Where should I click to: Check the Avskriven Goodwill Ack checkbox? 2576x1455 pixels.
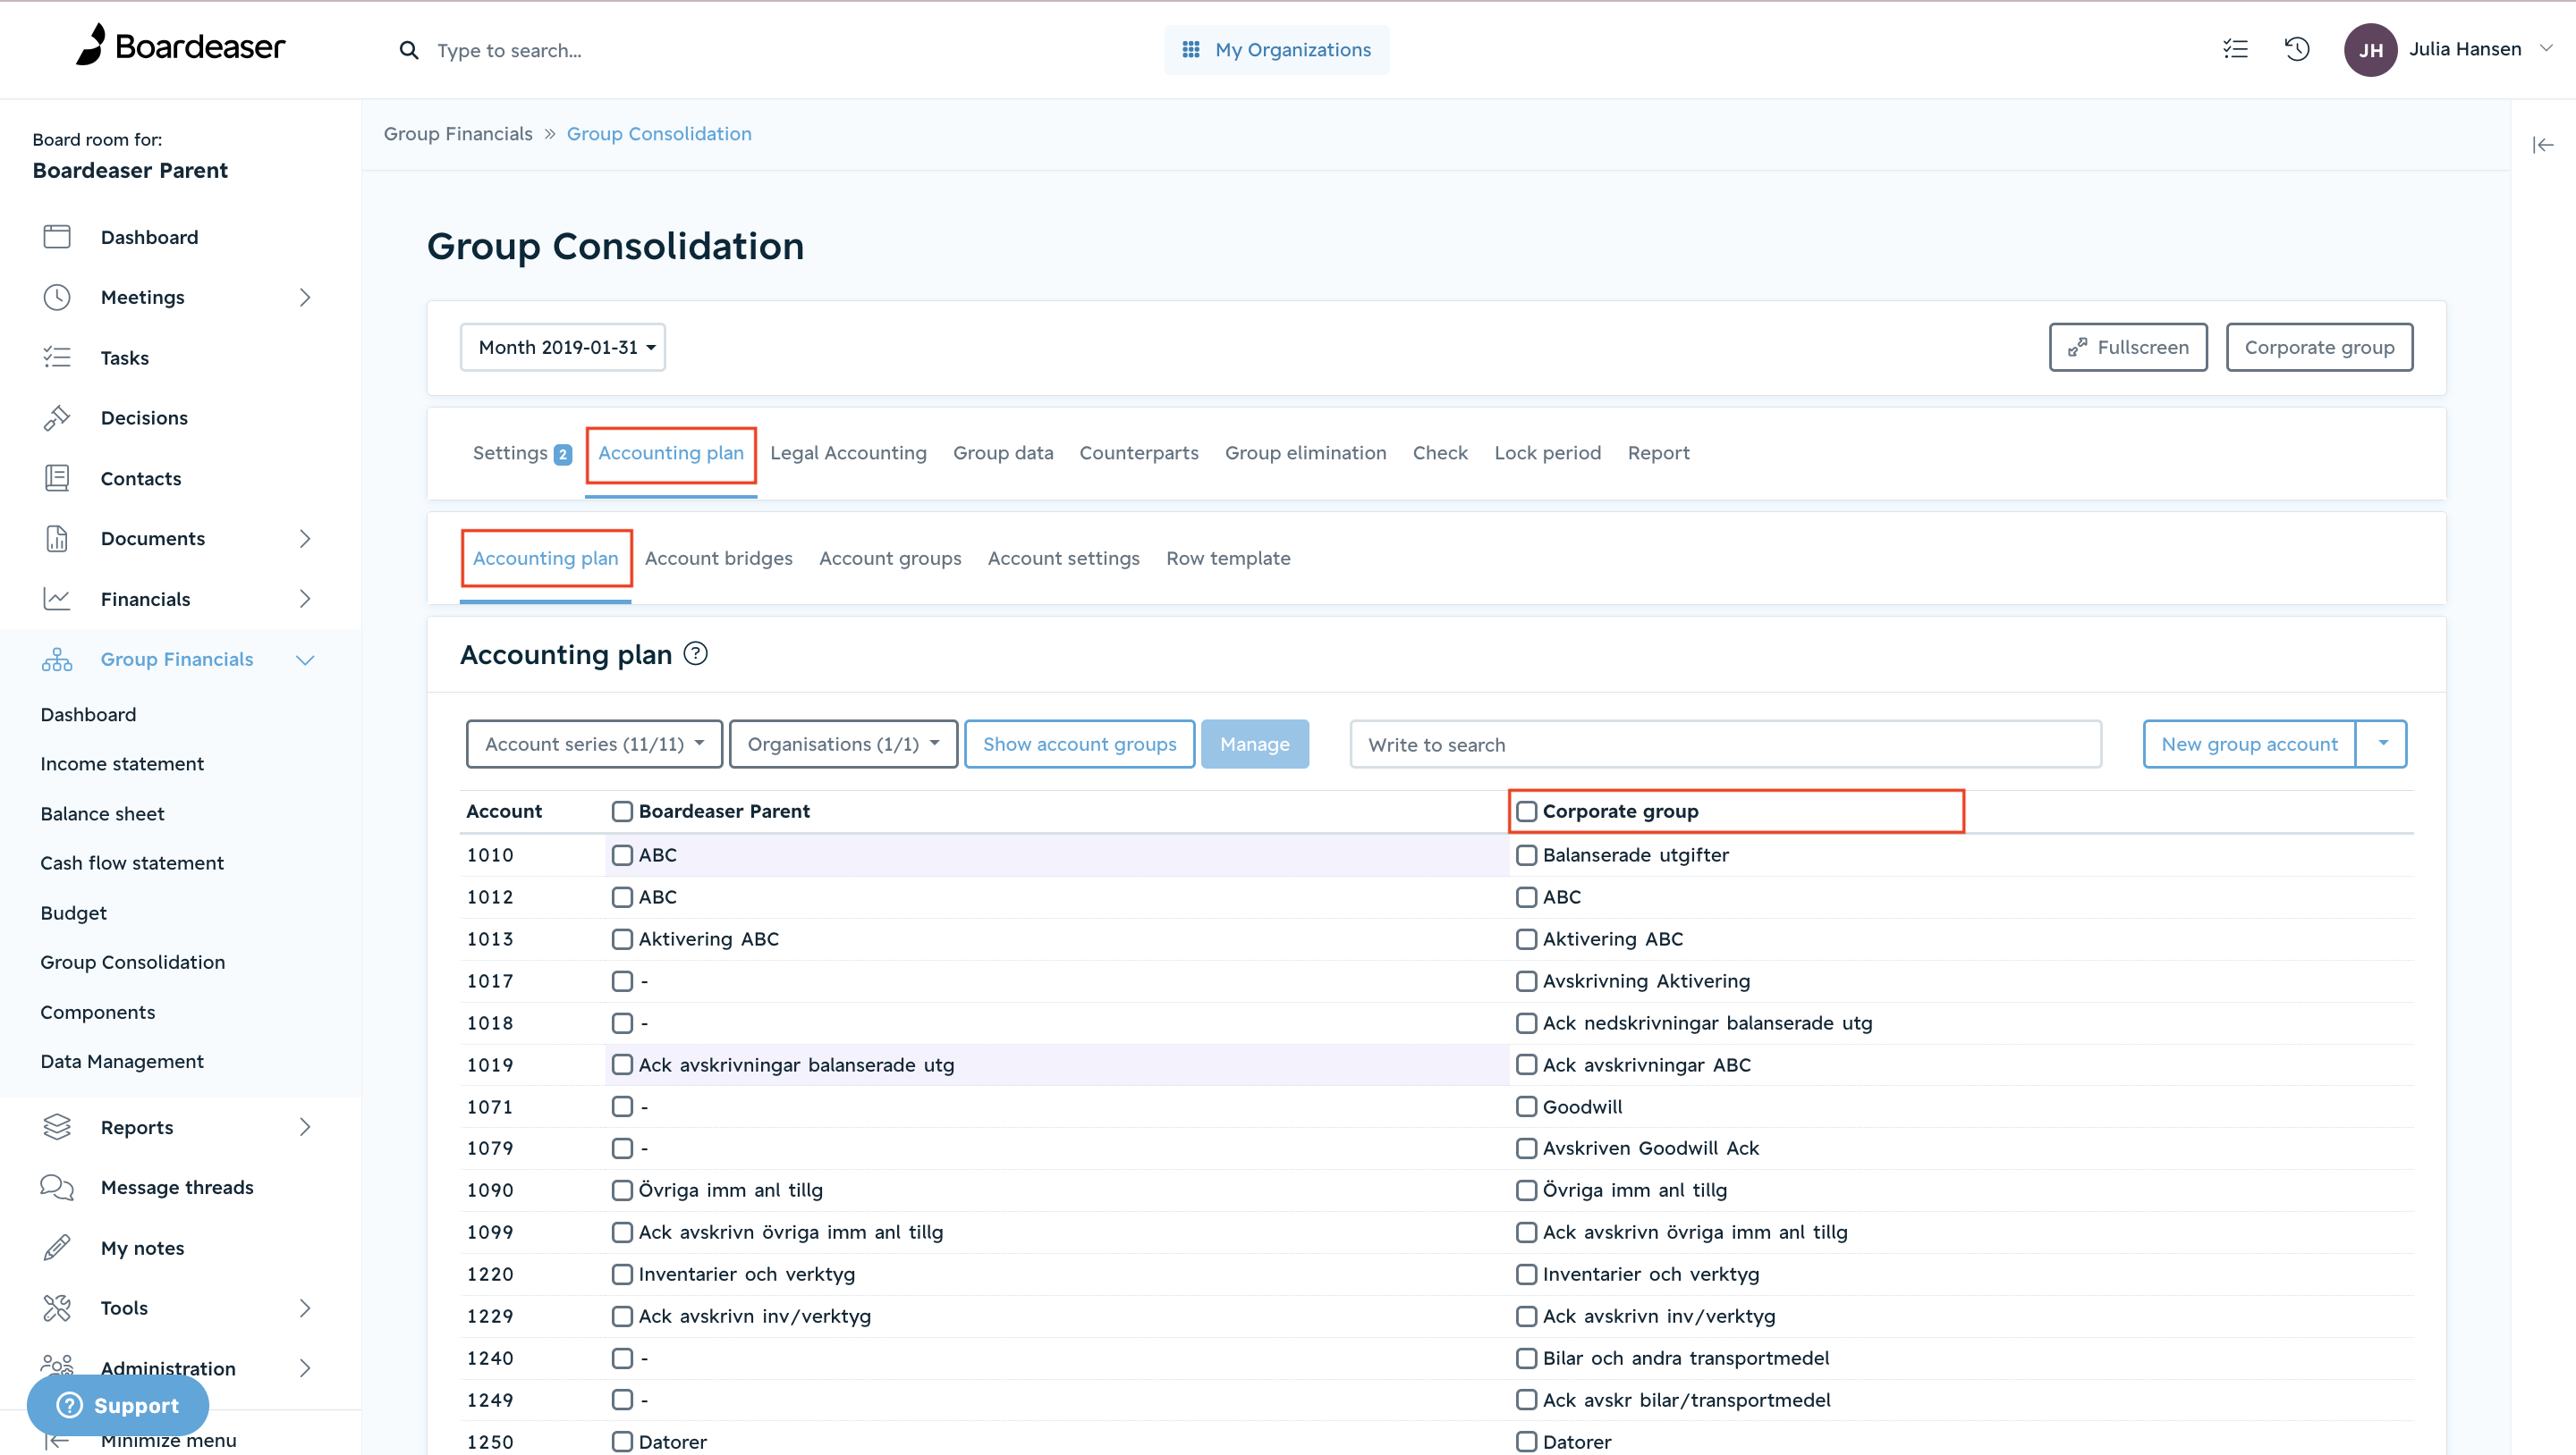[x=1526, y=1149]
